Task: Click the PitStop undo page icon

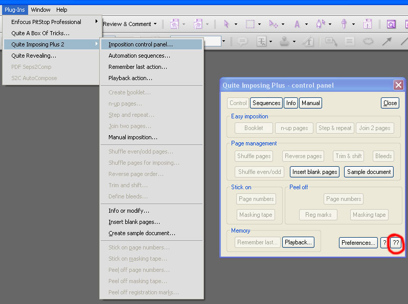Action: 174,24
